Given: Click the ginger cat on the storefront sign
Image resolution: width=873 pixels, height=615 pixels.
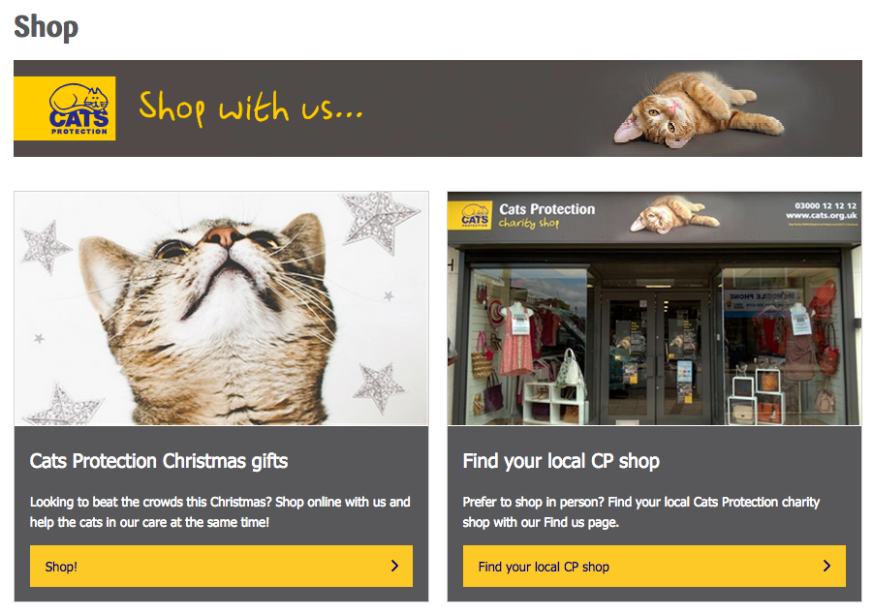Looking at the screenshot, I should pyautogui.click(x=674, y=214).
